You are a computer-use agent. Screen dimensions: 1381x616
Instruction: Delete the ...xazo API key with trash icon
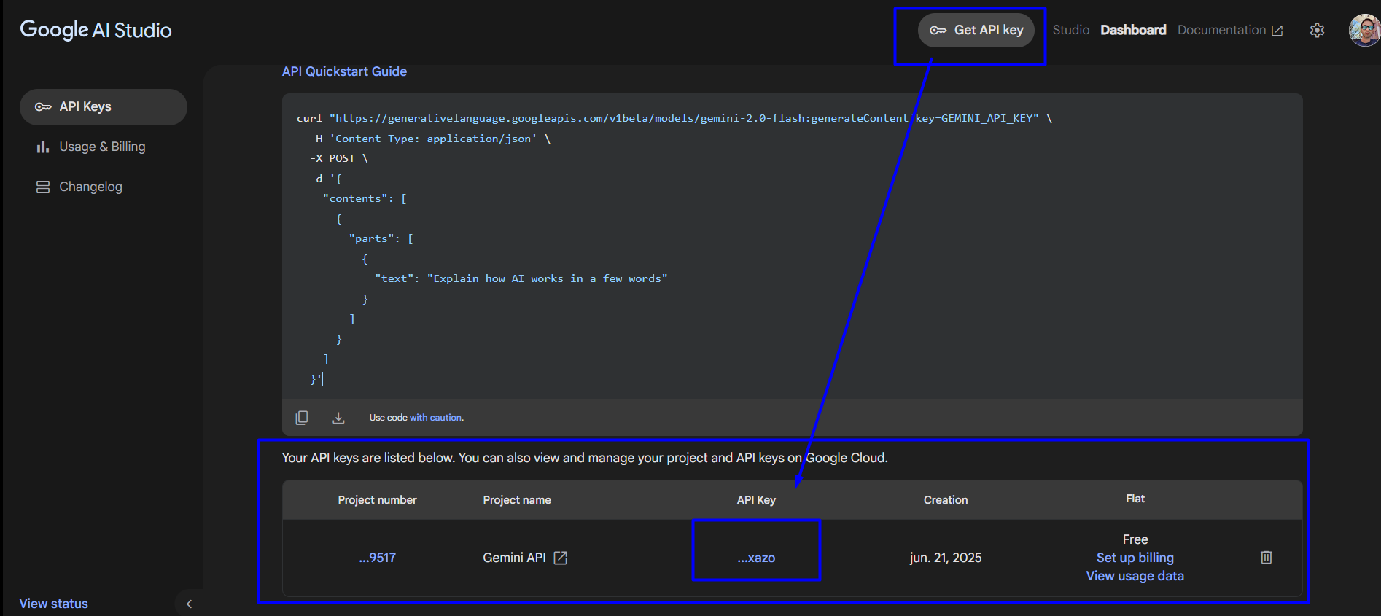pyautogui.click(x=1267, y=557)
